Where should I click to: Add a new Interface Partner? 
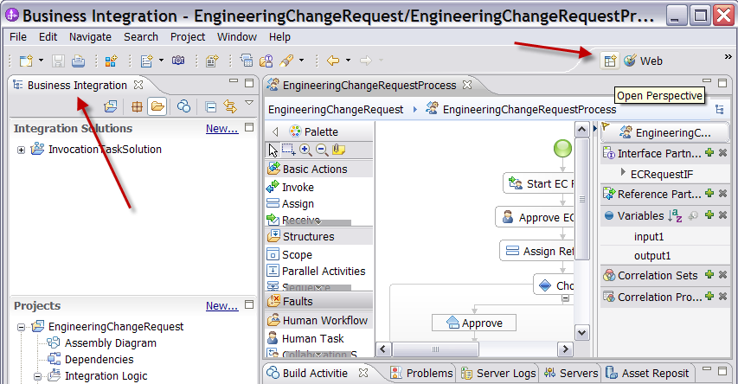(709, 152)
